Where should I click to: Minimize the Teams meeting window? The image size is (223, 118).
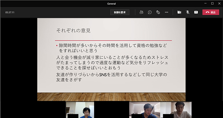pos(205,3)
